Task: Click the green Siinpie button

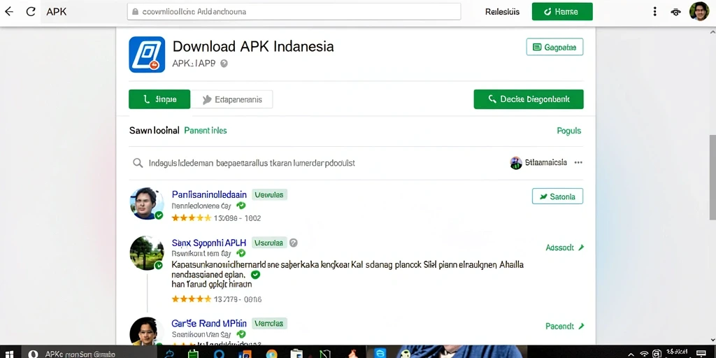Action: click(159, 99)
